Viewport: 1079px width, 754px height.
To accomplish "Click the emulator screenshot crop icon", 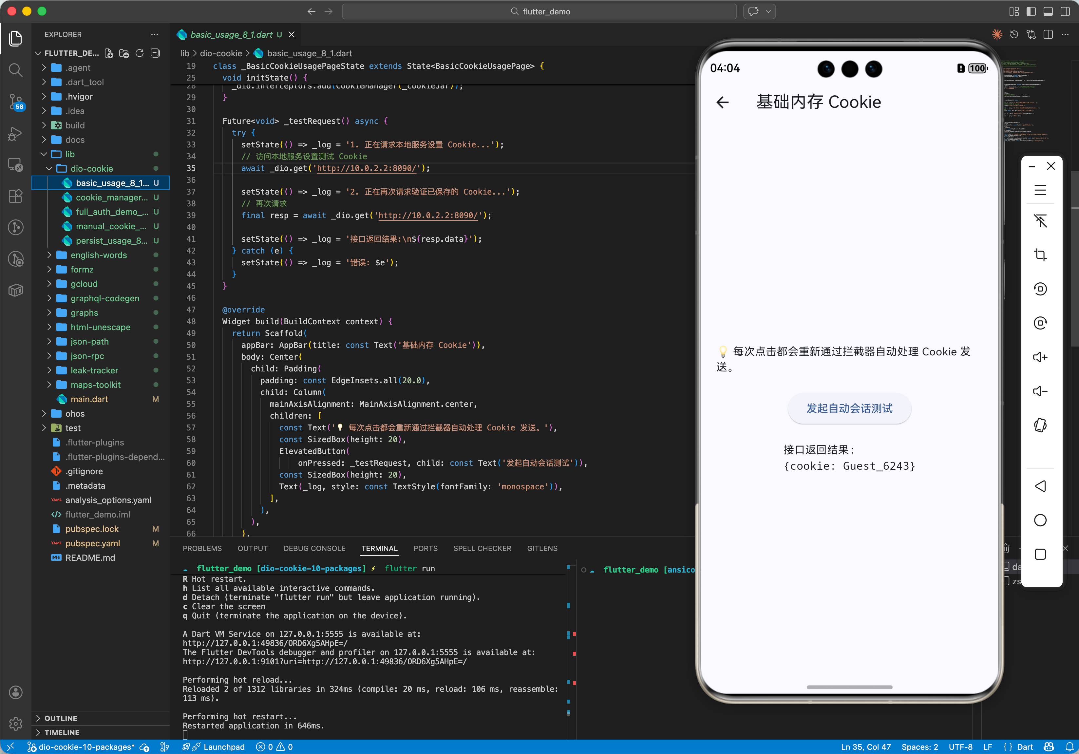I will point(1040,254).
